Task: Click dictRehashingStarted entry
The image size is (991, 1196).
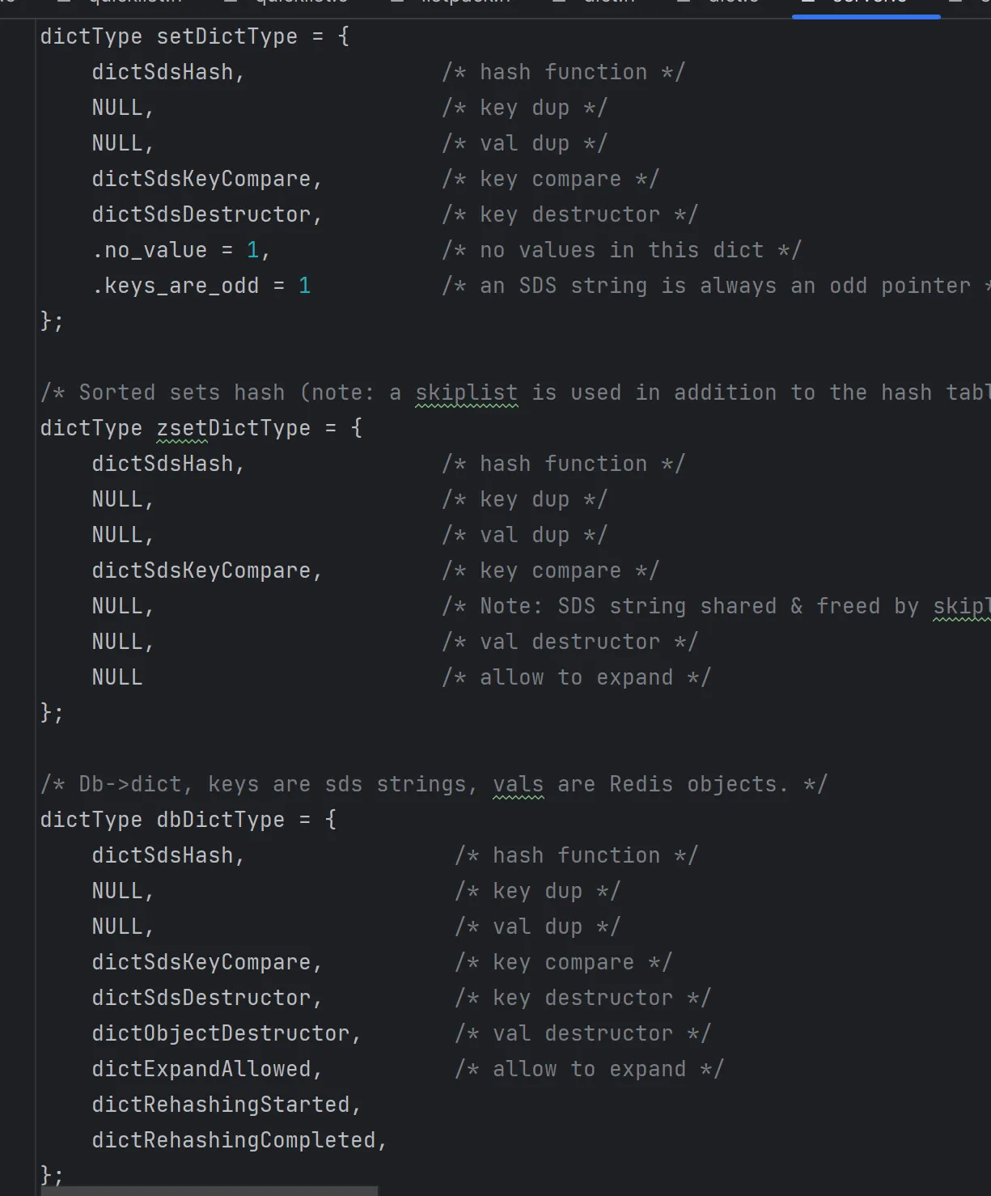Action: (x=220, y=1105)
